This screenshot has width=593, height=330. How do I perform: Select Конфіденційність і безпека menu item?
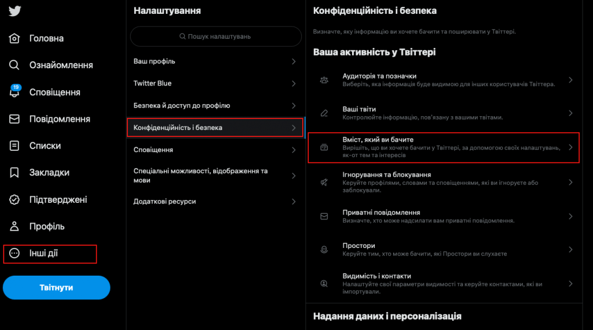tap(215, 128)
